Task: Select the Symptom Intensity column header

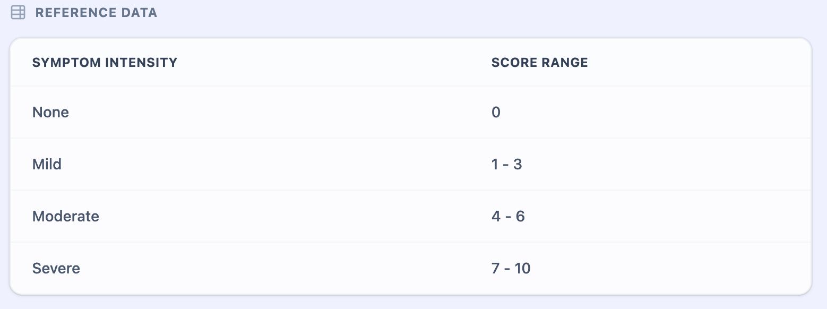Action: click(105, 63)
